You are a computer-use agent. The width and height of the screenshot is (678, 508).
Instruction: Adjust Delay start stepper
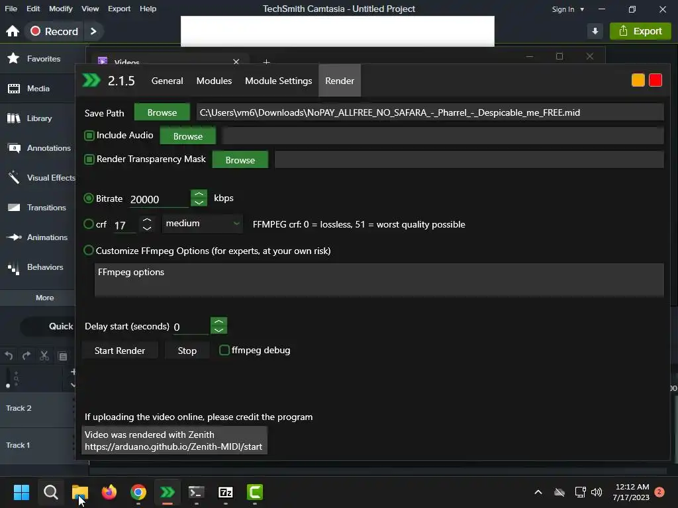[218, 325]
